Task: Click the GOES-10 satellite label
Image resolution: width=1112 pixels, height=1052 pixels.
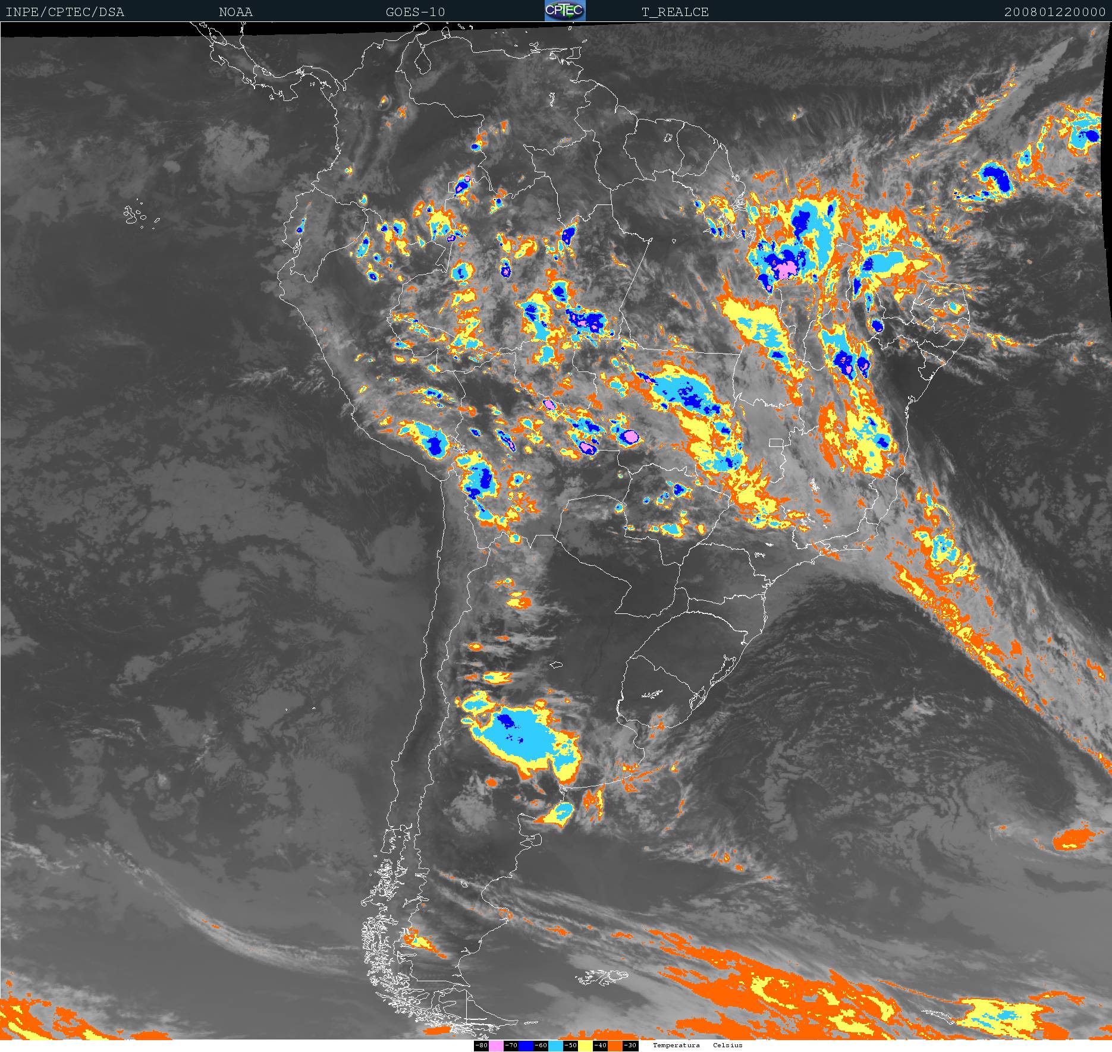Action: tap(415, 12)
